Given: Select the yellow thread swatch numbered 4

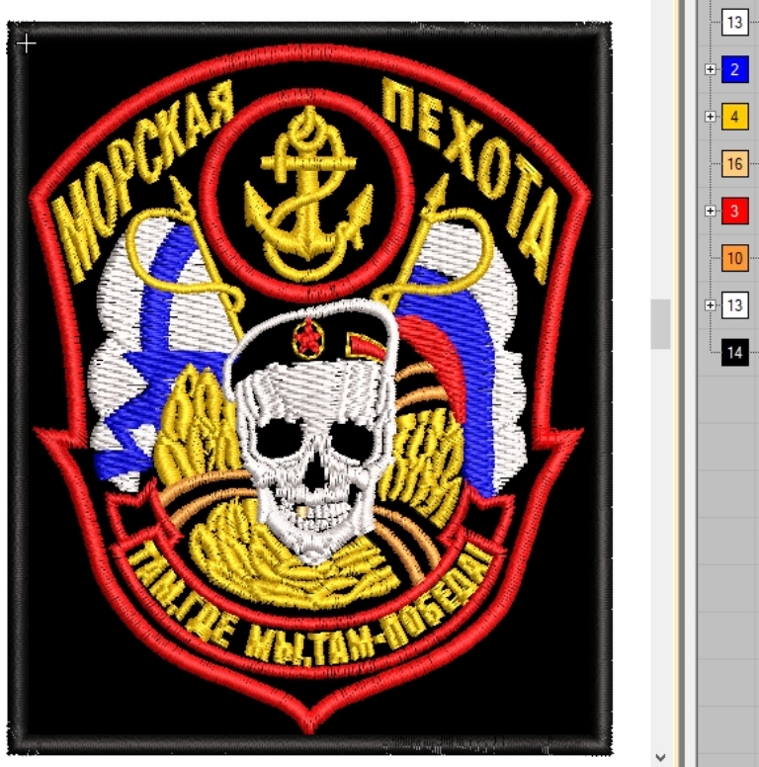Looking at the screenshot, I should (x=734, y=117).
